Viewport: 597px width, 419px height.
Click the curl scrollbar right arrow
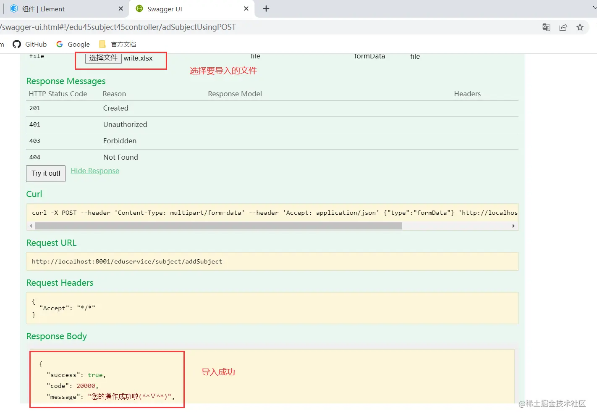pos(513,226)
